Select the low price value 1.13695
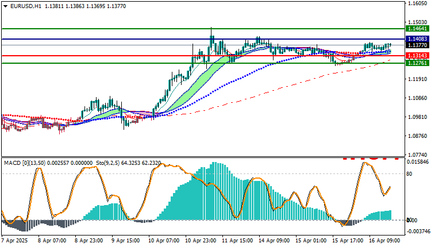Screen dimensions: 431x247 click(96, 6)
